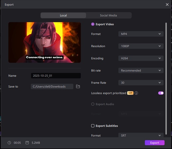The height and width of the screenshot is (149, 172).
Task: Enable the Export Subtitles checkbox
Action: [93, 126]
